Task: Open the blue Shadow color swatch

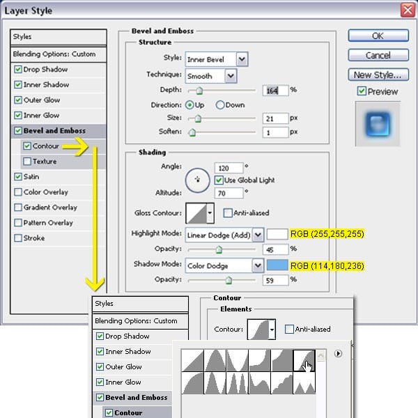Action: pos(277,265)
